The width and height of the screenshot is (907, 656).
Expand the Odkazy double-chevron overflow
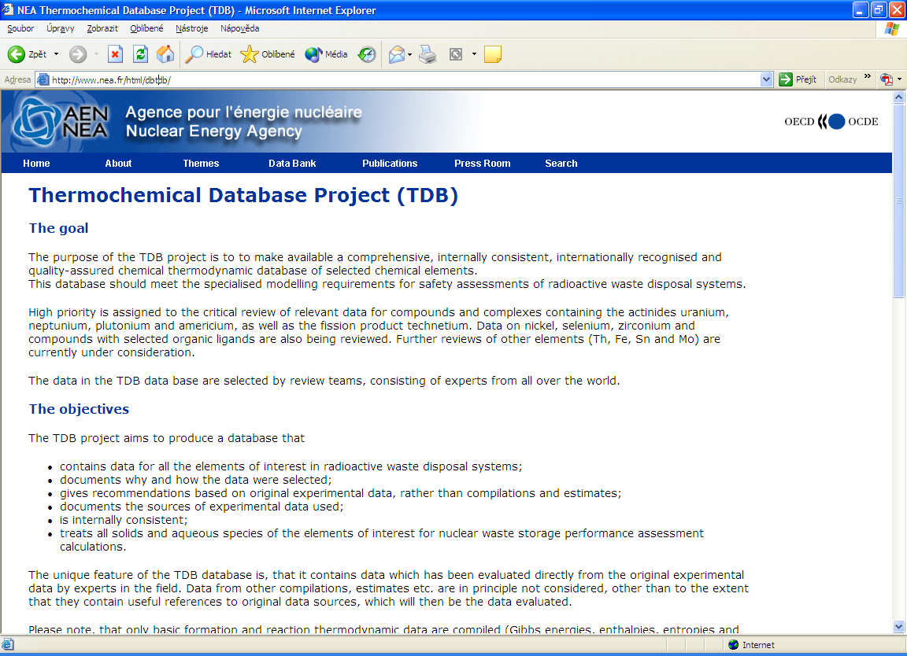pos(867,76)
